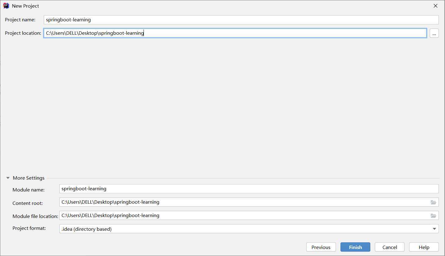445x256 pixels.
Task: Browse folder for Content root
Action: [433, 202]
